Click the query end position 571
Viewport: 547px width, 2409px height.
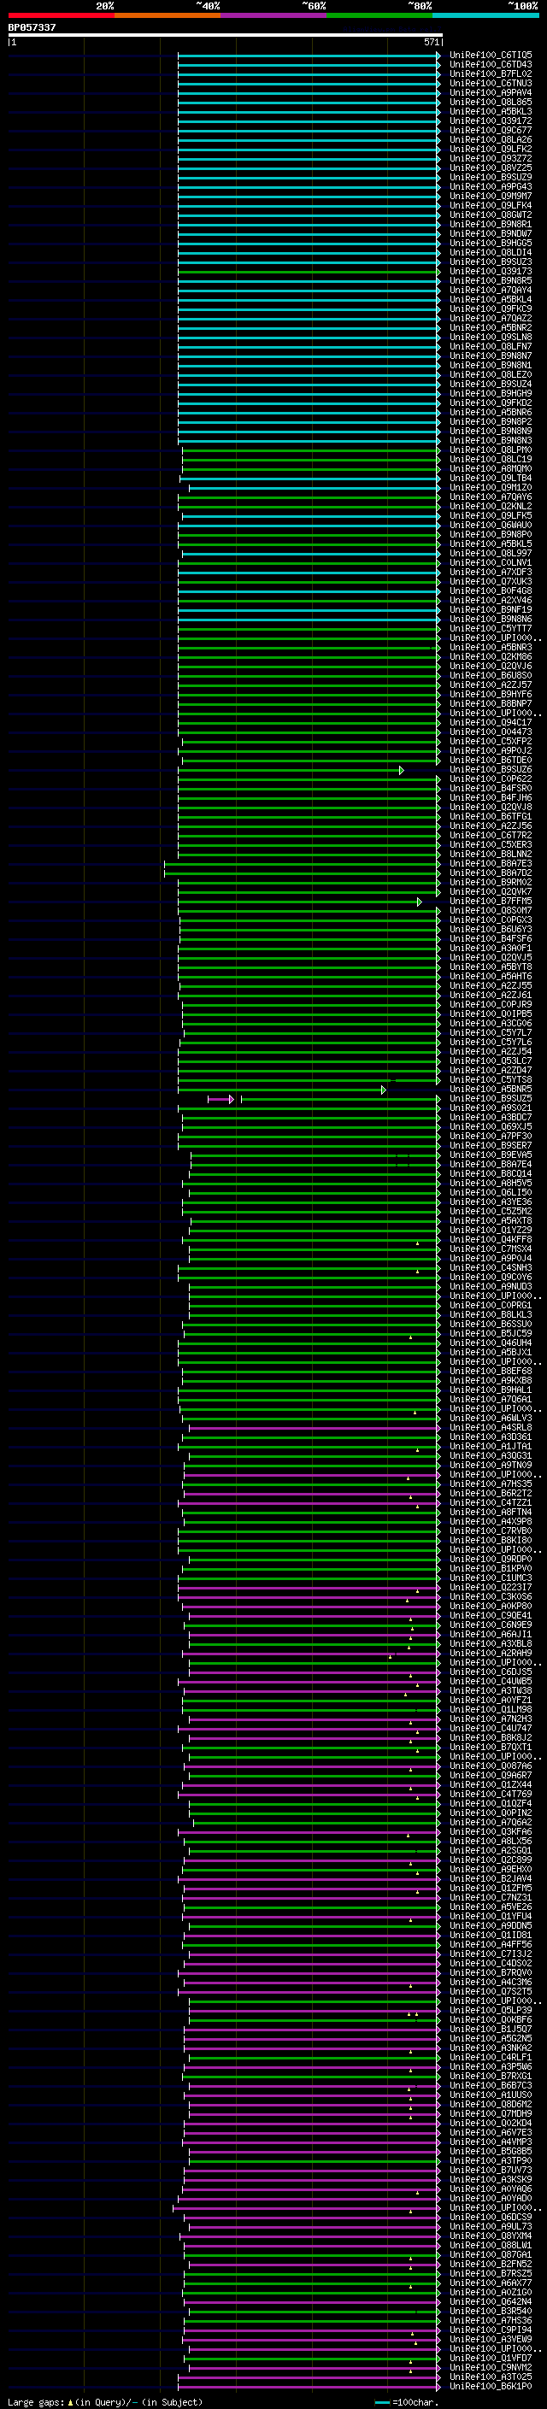click(x=431, y=42)
